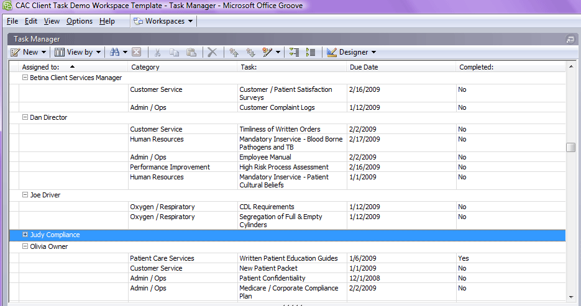Viewport: 581px width, 306px height.
Task: Click the Delete X icon
Action: point(213,52)
